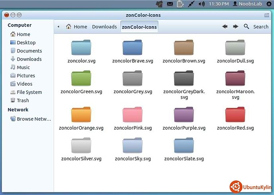Click the mail envelope indicator icon

(170, 4)
